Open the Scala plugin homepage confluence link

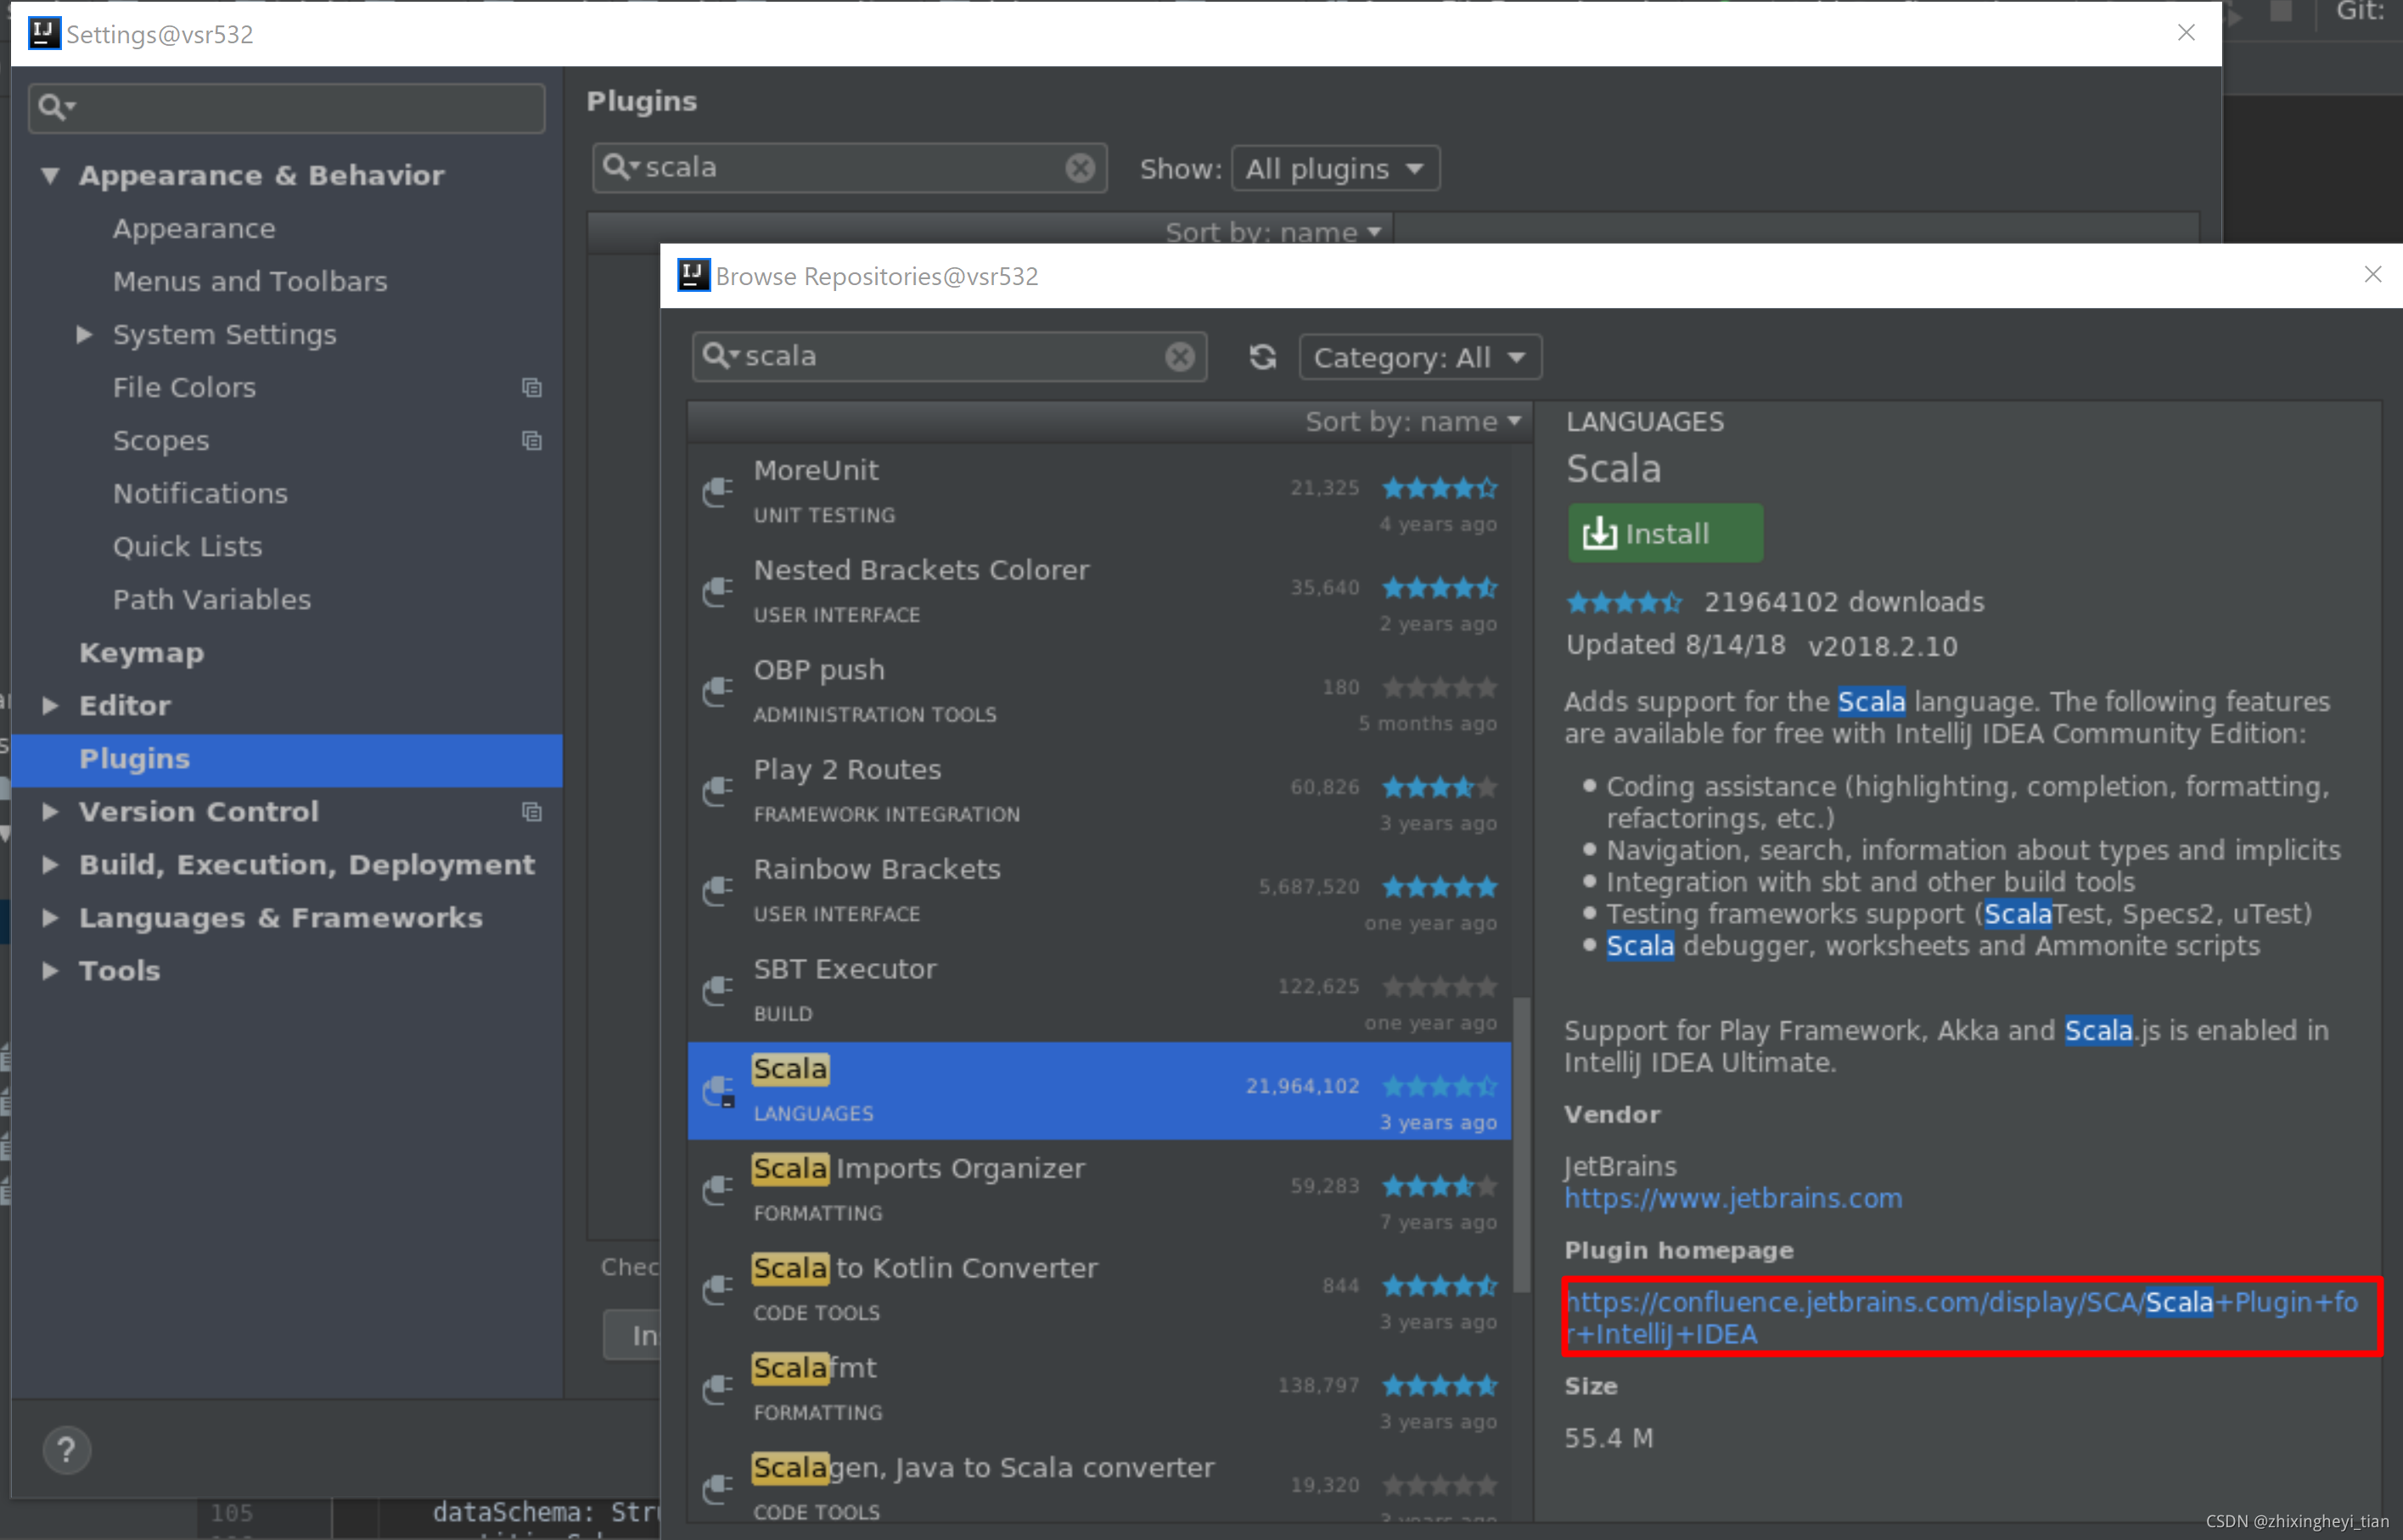click(1962, 1318)
